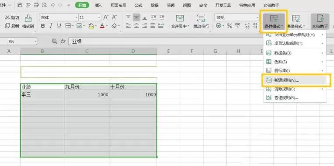Apply percent style format
334x166 pixels.
229,26
